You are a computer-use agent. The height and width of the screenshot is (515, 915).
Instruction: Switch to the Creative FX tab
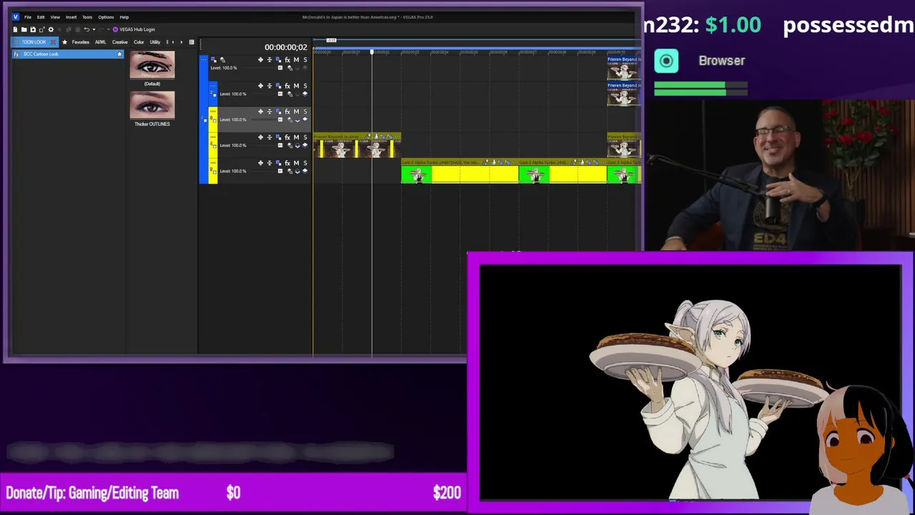point(120,42)
